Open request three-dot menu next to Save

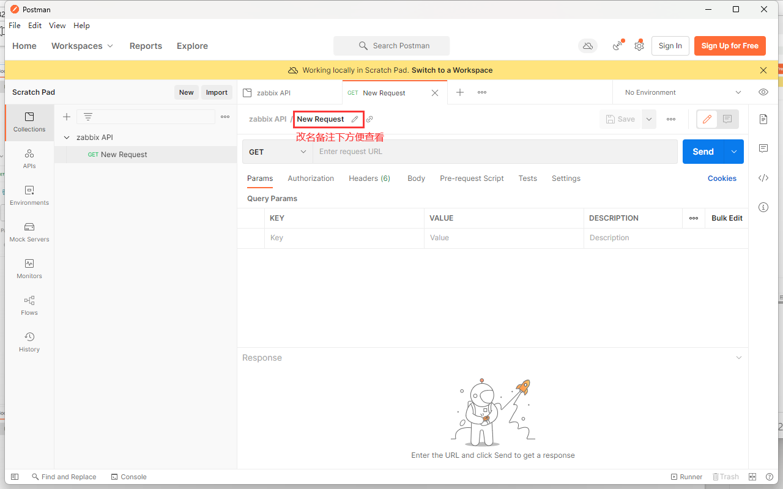click(671, 119)
